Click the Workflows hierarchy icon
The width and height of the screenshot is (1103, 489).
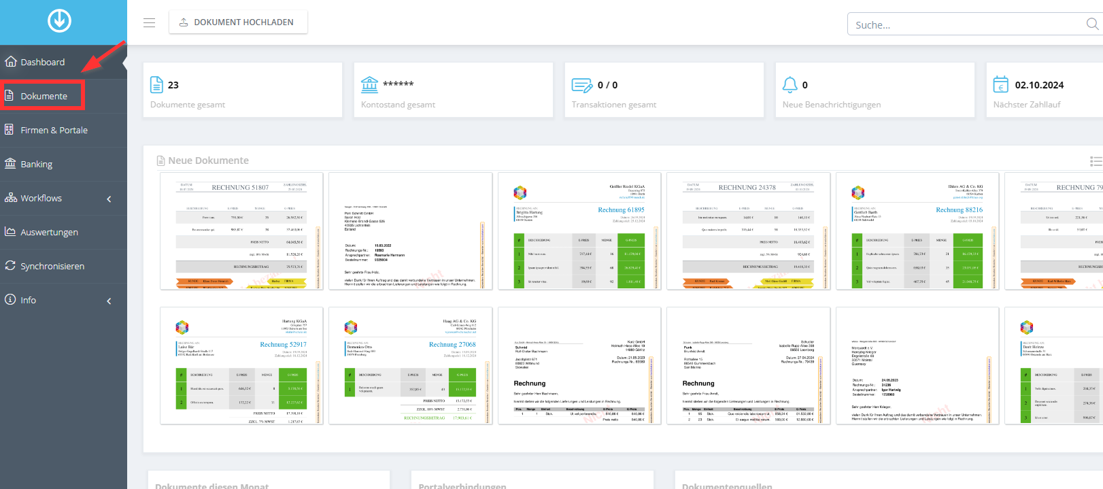(x=10, y=197)
